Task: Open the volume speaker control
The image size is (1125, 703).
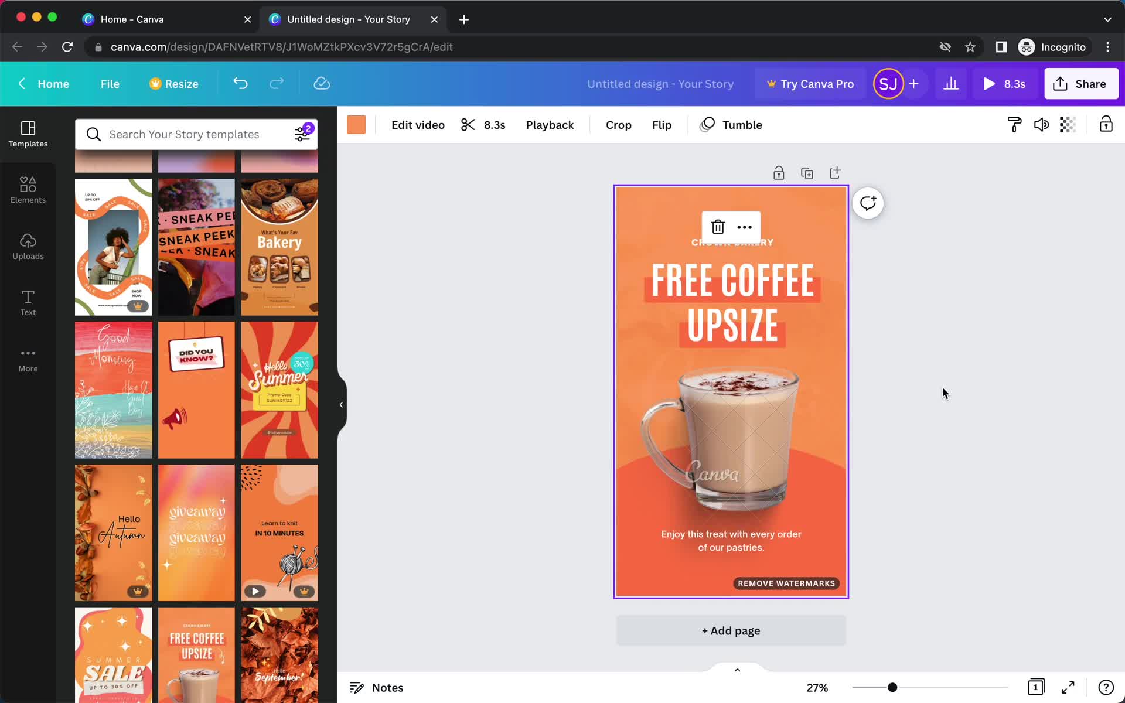Action: [1041, 125]
